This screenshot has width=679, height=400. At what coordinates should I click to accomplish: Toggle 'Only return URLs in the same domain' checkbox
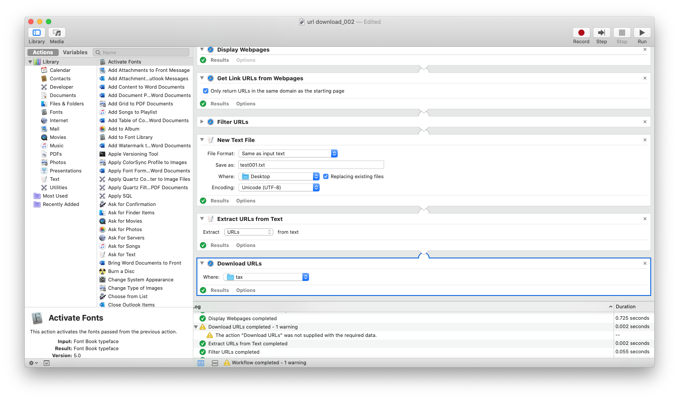pos(206,91)
